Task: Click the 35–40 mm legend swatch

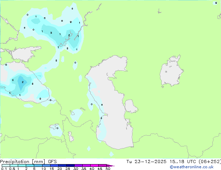Action: tap(86, 165)
